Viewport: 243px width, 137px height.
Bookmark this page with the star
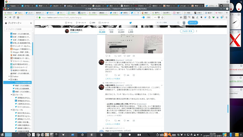[163, 18]
